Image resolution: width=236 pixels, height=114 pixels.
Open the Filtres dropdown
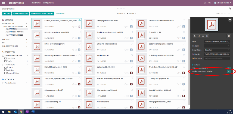[121, 14]
